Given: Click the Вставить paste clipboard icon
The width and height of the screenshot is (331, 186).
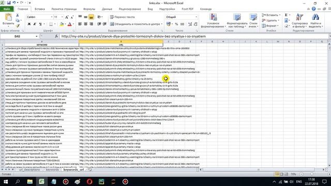Looking at the screenshot, I should (8, 17).
